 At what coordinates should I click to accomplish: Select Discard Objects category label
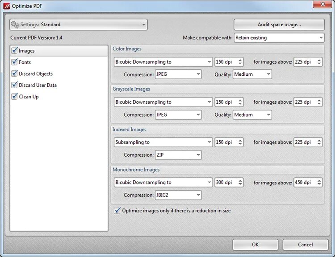coord(36,74)
